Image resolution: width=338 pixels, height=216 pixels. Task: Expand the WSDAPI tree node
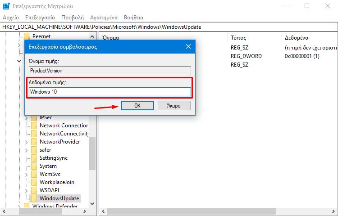pyautogui.click(x=26, y=191)
